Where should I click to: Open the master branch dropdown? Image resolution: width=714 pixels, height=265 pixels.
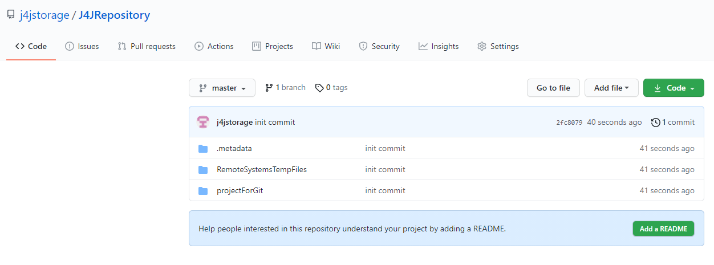pos(222,88)
